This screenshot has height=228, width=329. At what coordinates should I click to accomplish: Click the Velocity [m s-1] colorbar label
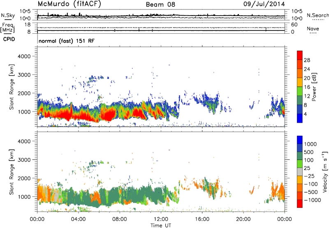pyautogui.click(x=325, y=172)
